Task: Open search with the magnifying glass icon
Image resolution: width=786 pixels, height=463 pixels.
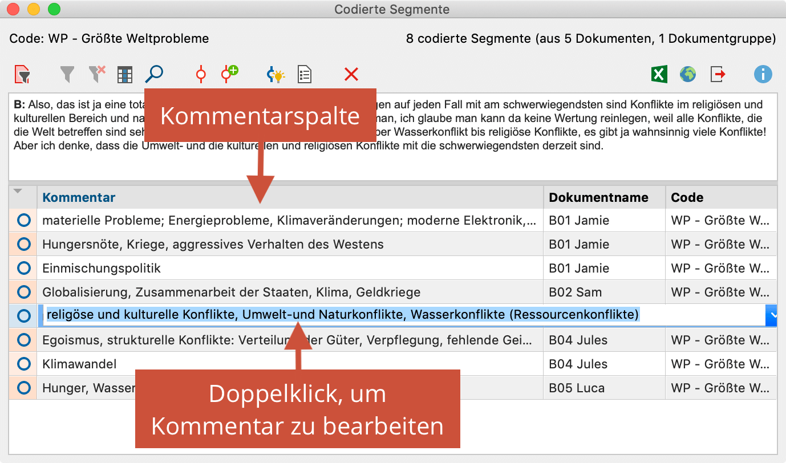Action: (x=154, y=74)
